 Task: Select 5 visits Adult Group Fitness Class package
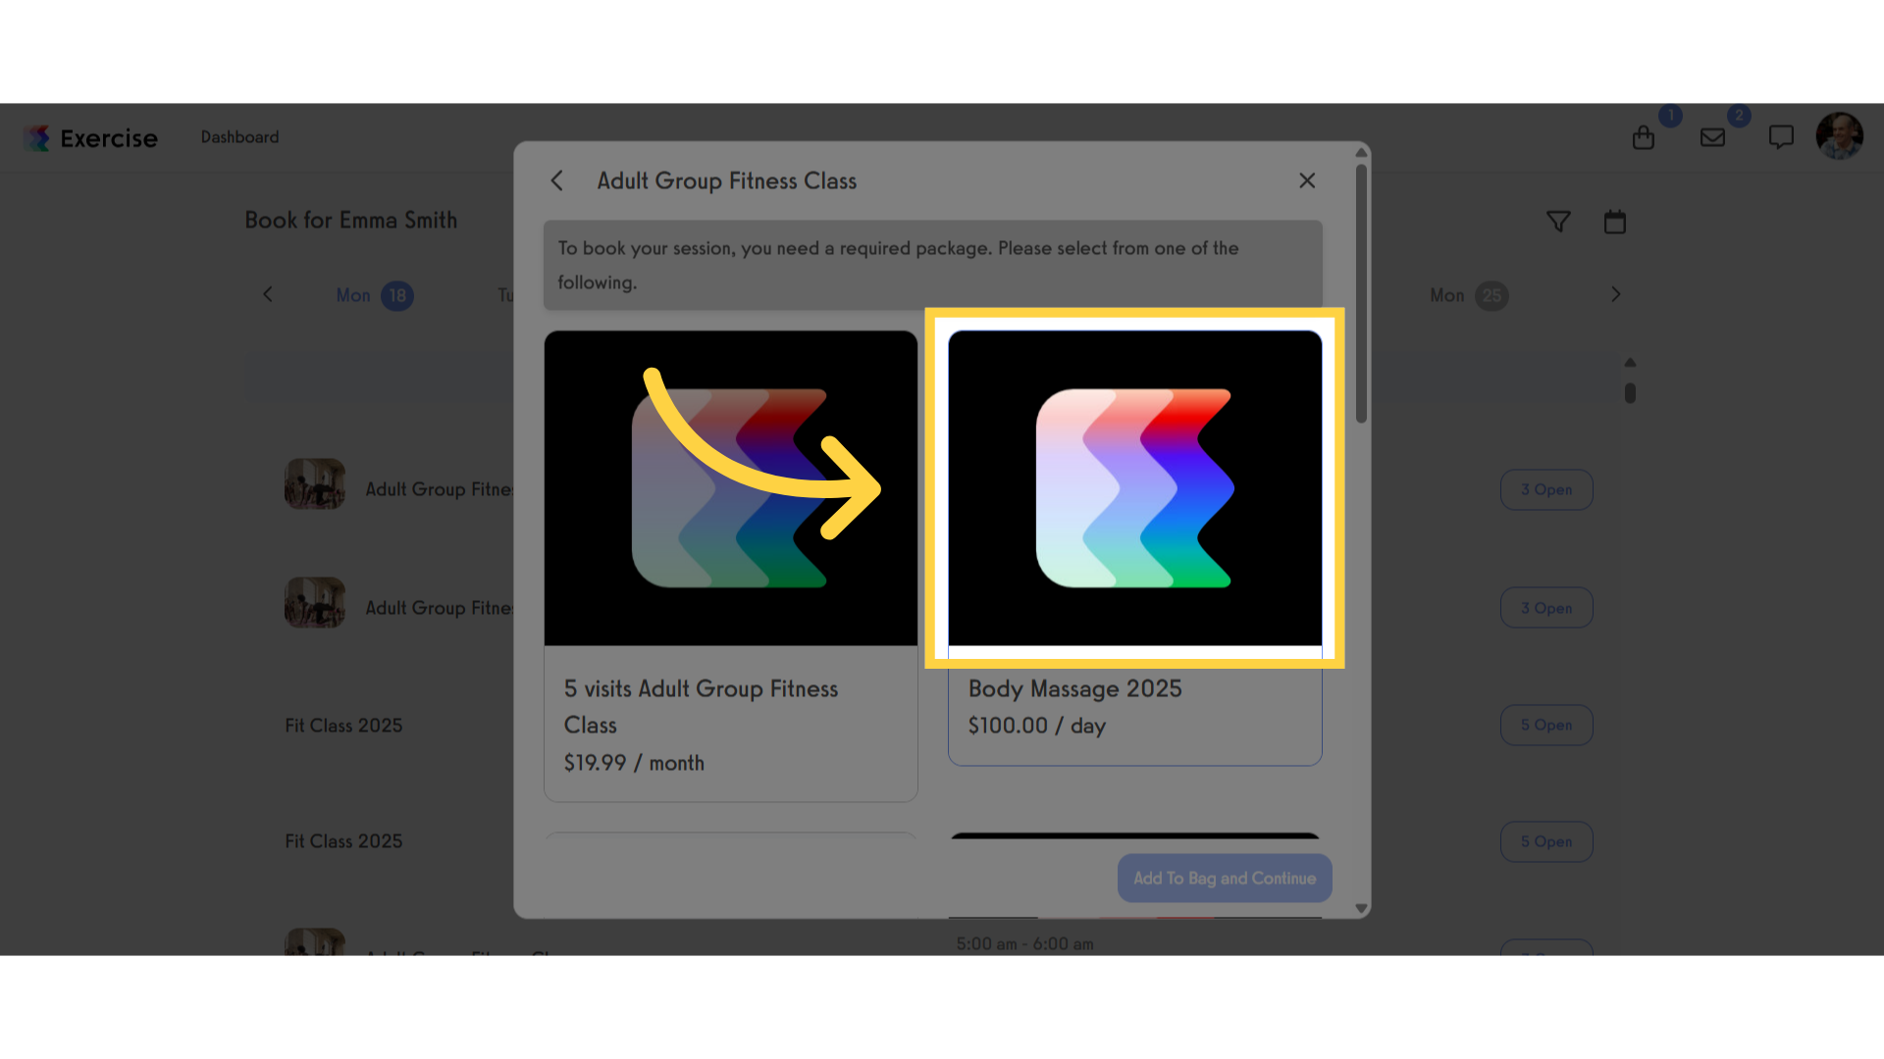(731, 566)
